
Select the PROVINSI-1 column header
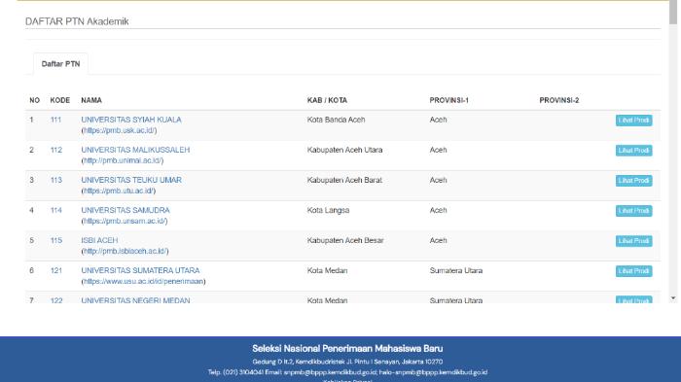(x=449, y=100)
